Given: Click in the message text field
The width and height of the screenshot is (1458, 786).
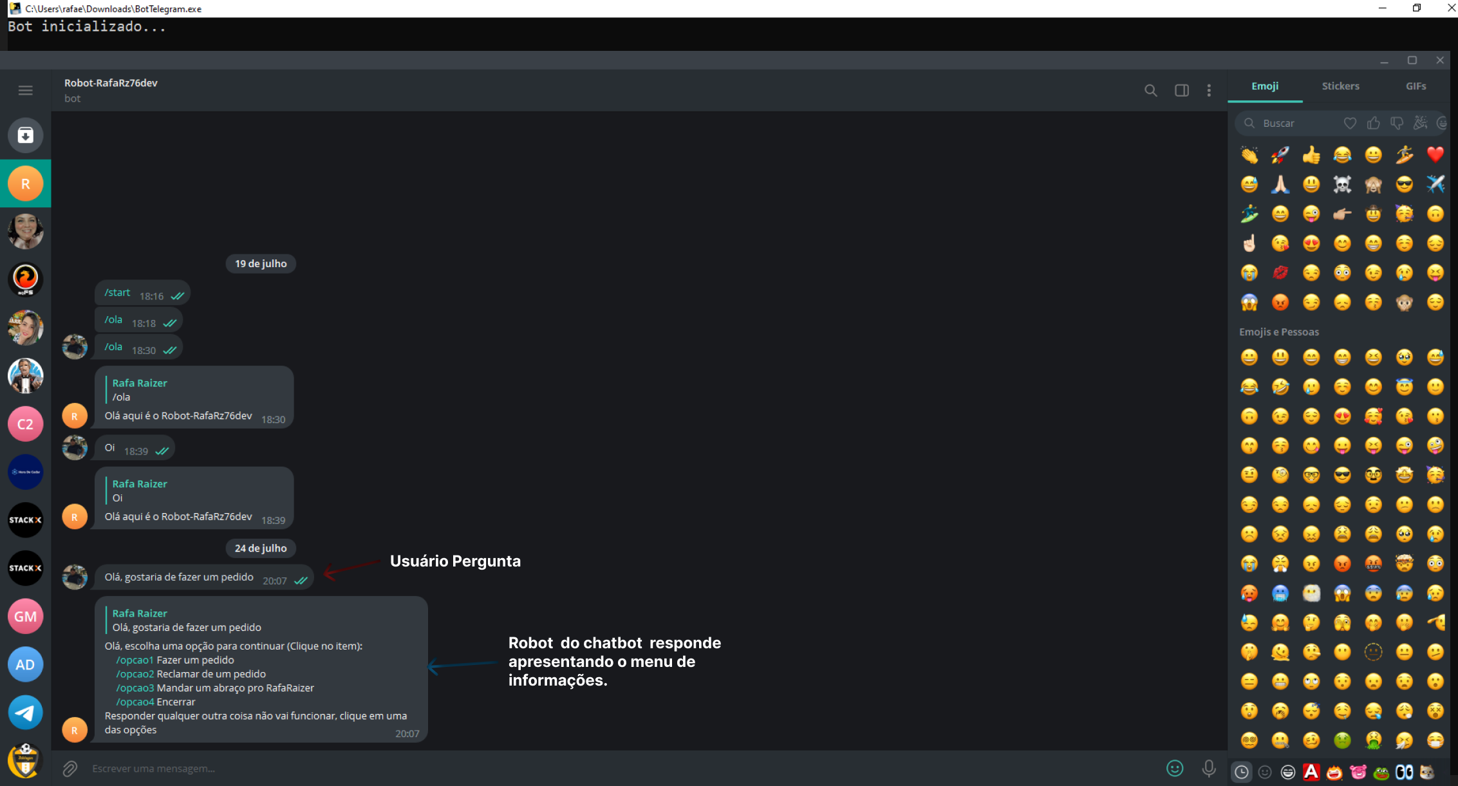Looking at the screenshot, I should point(579,768).
